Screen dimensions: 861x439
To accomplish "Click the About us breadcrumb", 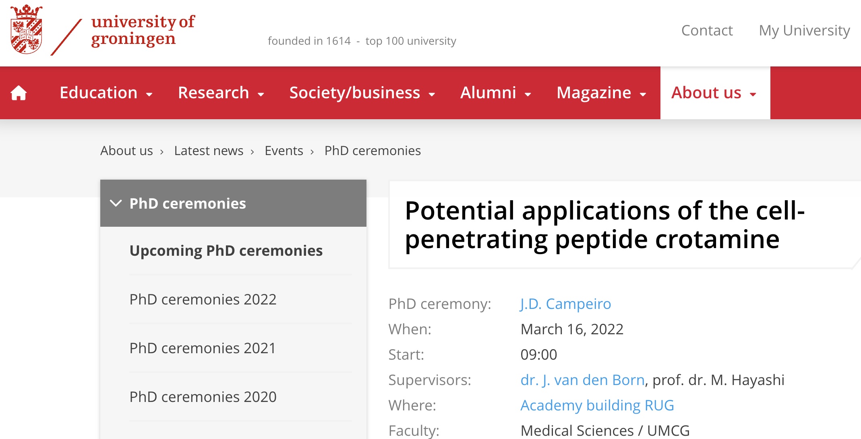I will click(x=126, y=151).
